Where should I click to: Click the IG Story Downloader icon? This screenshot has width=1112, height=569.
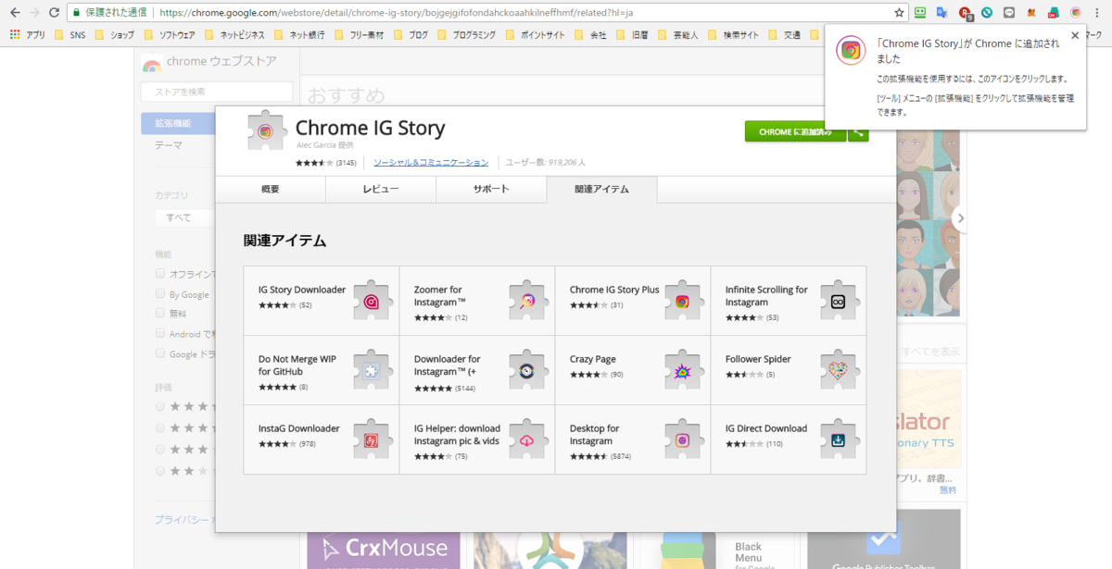click(x=372, y=301)
